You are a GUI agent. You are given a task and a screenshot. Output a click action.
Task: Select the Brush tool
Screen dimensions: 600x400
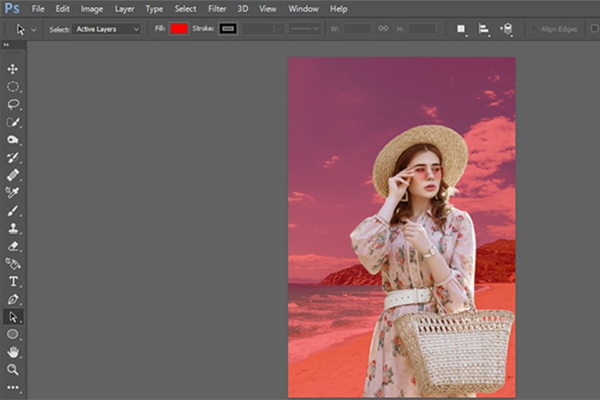[13, 211]
